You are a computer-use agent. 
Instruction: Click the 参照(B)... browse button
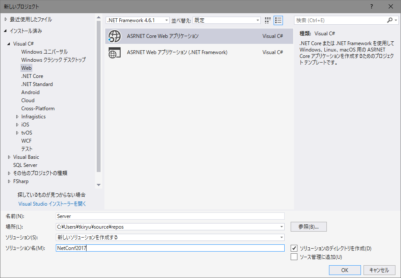tap(309, 226)
